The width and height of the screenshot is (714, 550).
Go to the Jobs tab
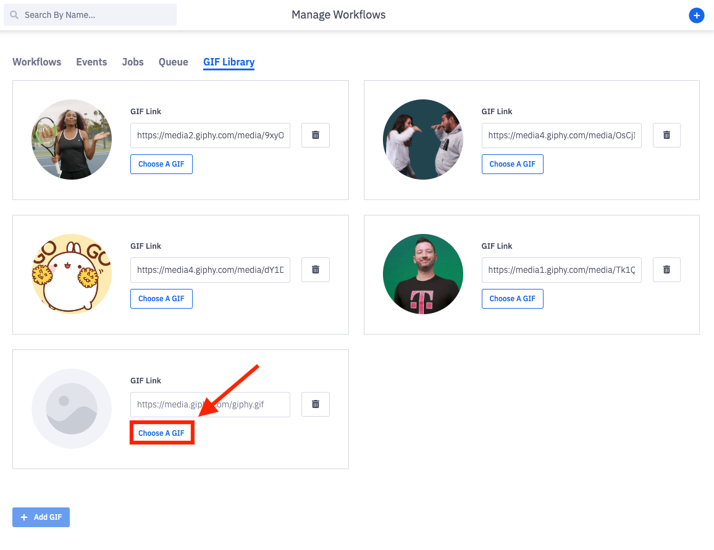(x=133, y=62)
